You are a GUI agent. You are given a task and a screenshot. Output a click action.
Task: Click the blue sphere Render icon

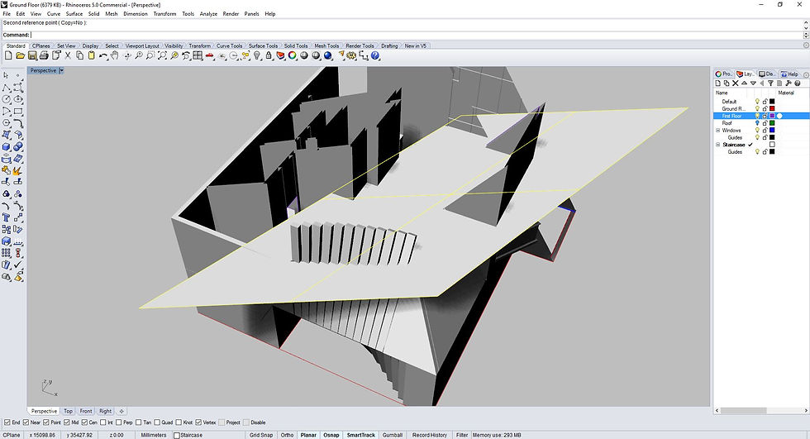point(327,55)
